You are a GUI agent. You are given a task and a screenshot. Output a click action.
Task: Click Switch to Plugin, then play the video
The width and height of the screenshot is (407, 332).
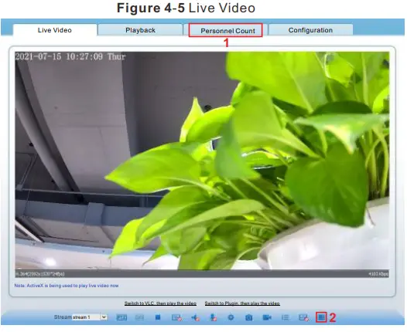click(x=242, y=303)
